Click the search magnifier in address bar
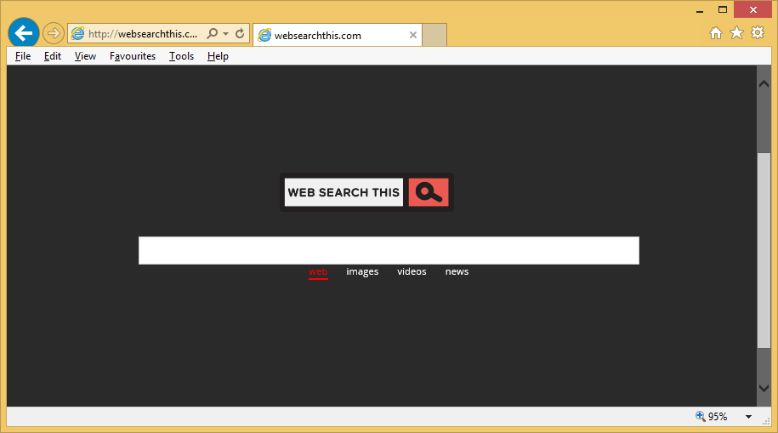 pos(212,34)
